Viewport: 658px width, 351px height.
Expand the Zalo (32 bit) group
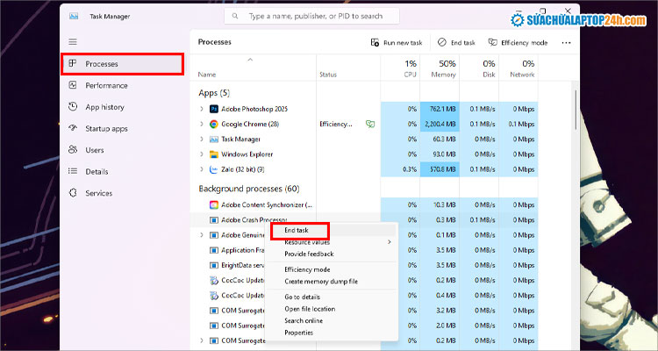coord(202,169)
